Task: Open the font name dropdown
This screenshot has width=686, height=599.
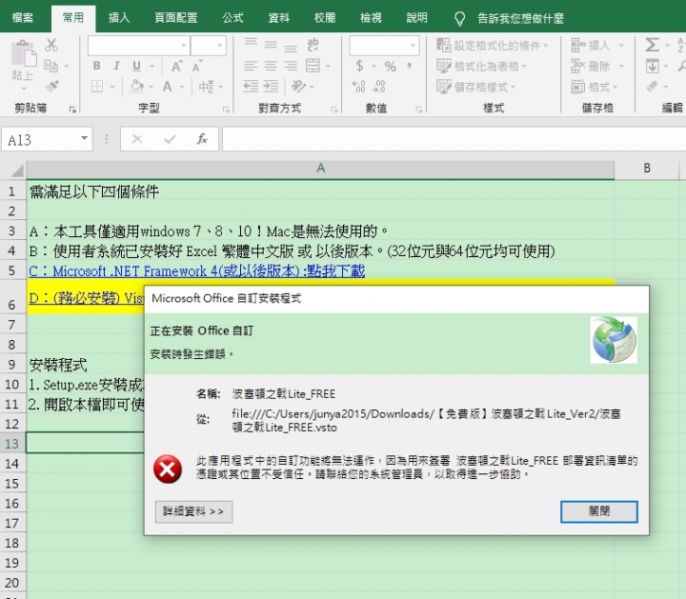Action: tap(184, 46)
